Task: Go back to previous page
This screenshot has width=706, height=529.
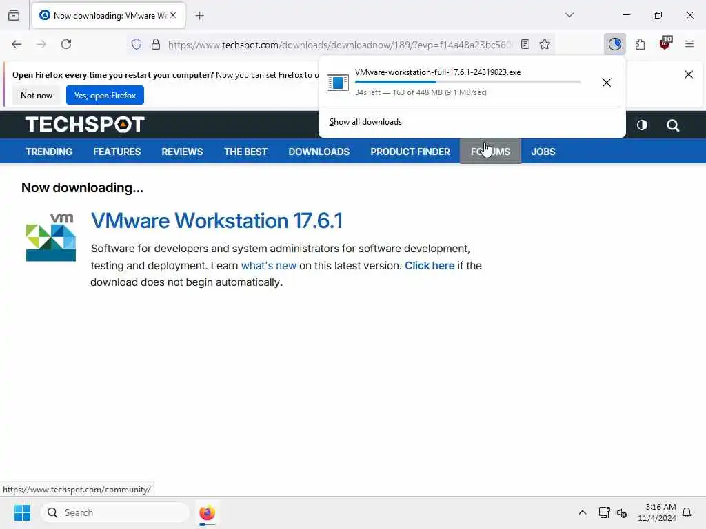Action: pos(17,44)
